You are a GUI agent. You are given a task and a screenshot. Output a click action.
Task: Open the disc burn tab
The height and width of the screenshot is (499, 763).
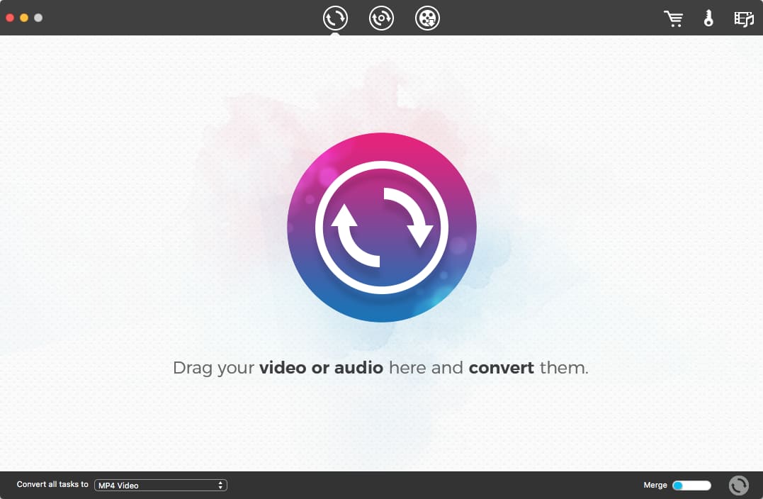381,18
